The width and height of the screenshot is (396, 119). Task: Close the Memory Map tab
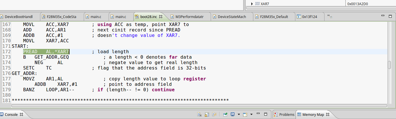tap(328, 114)
